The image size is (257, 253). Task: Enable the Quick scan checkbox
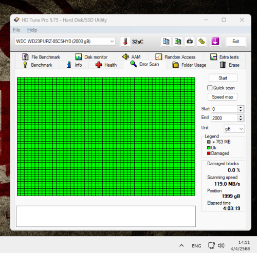210,88
